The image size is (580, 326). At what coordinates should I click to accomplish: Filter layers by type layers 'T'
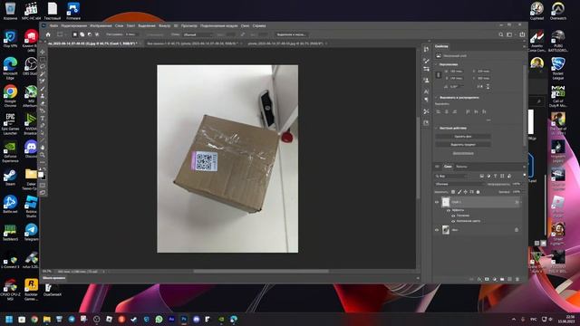(x=496, y=176)
